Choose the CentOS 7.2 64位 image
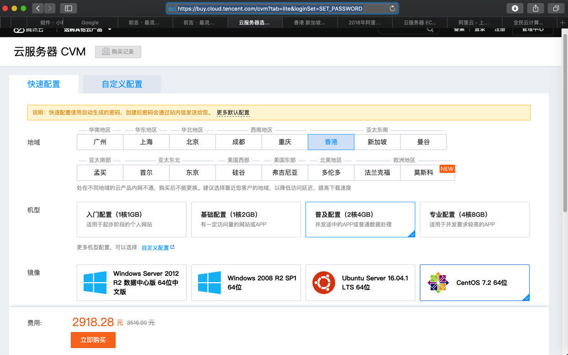568x355 pixels. pos(474,283)
